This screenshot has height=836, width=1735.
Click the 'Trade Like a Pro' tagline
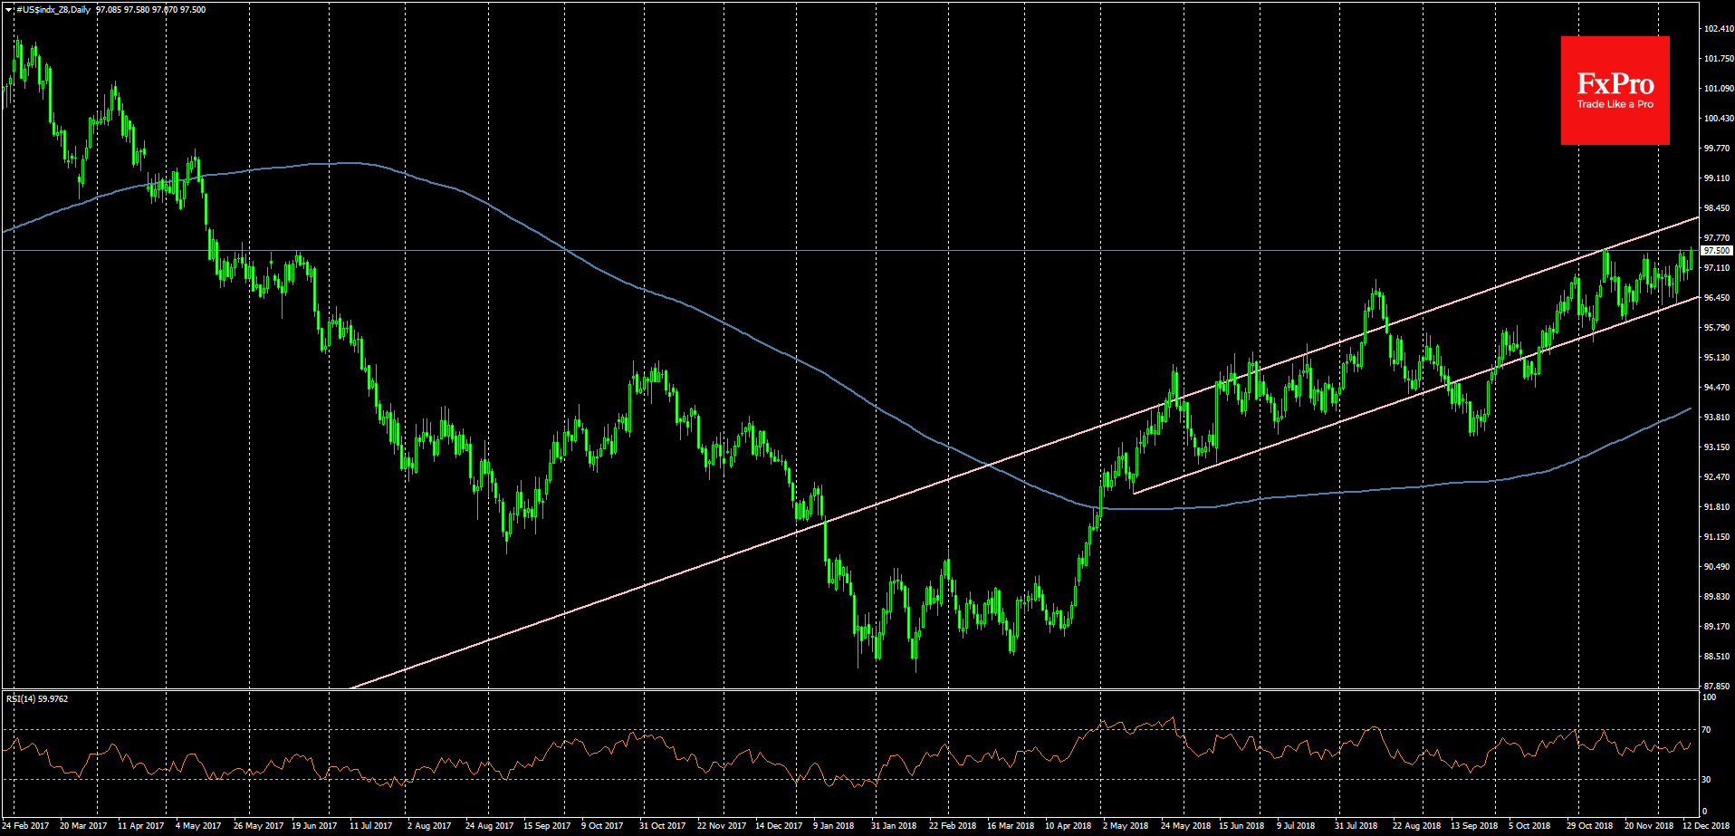point(1615,104)
